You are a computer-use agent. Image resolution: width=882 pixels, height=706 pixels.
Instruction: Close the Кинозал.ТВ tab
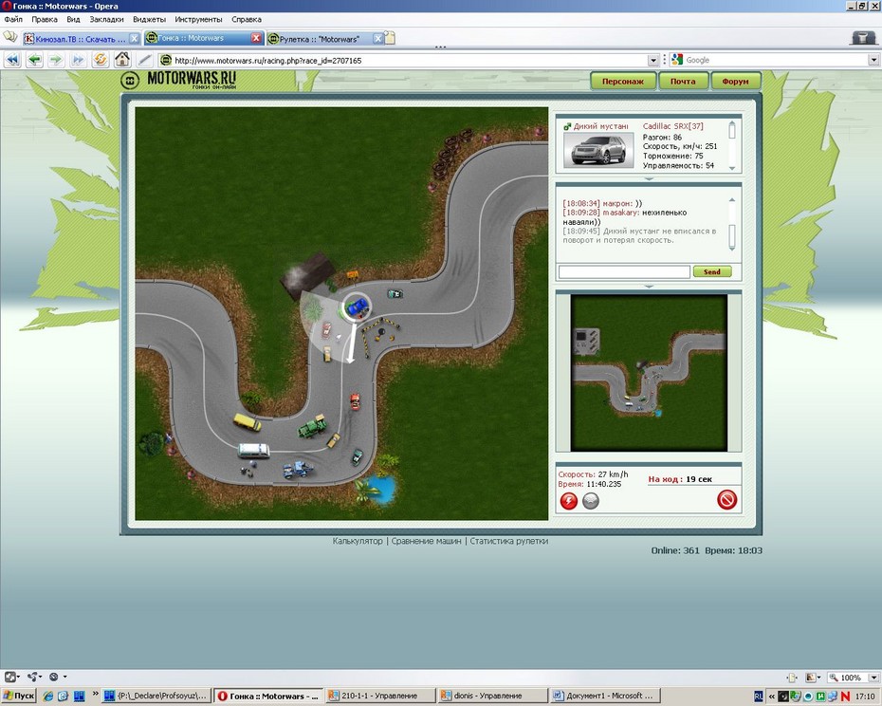click(x=135, y=38)
